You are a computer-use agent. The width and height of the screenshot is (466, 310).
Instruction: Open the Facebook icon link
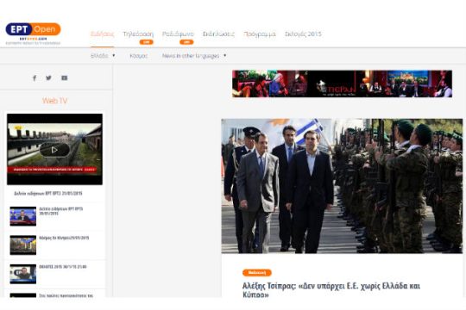click(x=35, y=78)
